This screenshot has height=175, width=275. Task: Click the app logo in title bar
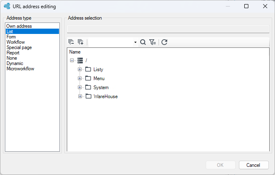pos(7,6)
